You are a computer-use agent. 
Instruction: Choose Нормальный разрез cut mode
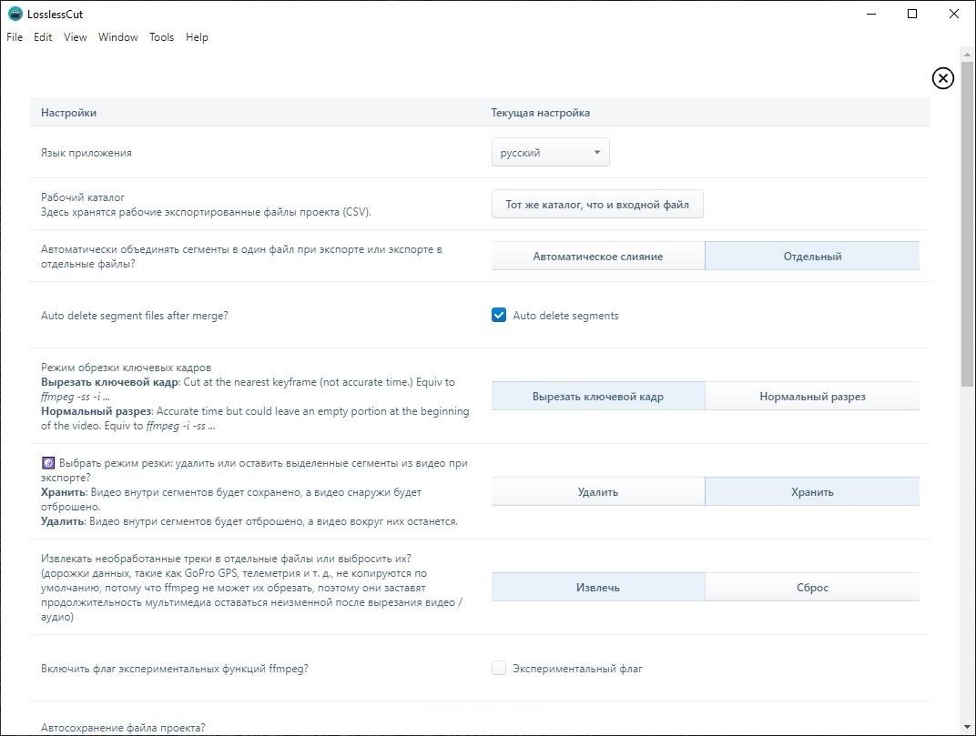tap(811, 397)
